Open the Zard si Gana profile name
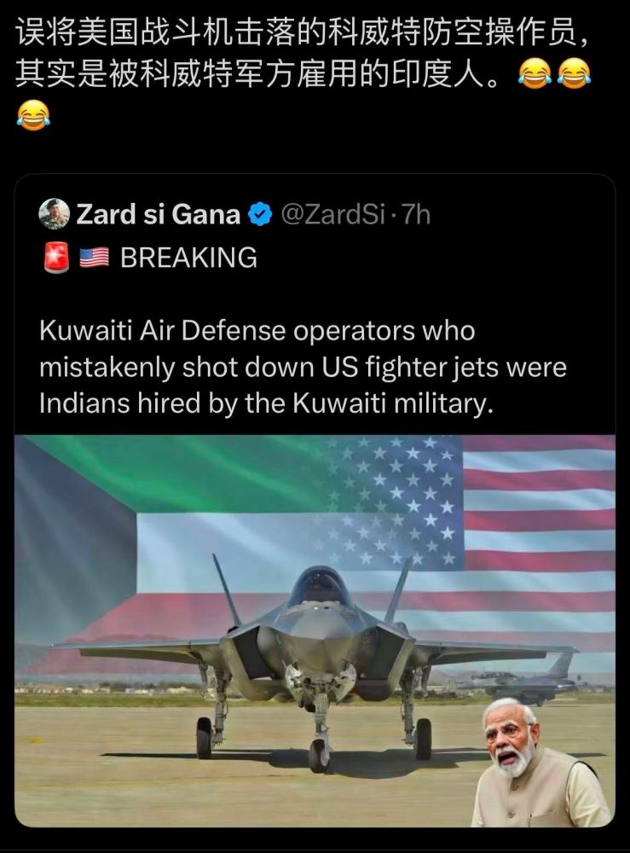The width and height of the screenshot is (630, 853). point(159,215)
